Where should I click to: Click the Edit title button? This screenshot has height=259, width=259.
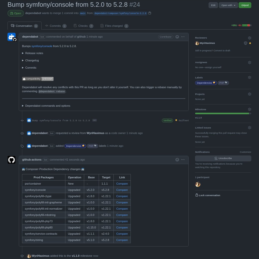point(213,5)
